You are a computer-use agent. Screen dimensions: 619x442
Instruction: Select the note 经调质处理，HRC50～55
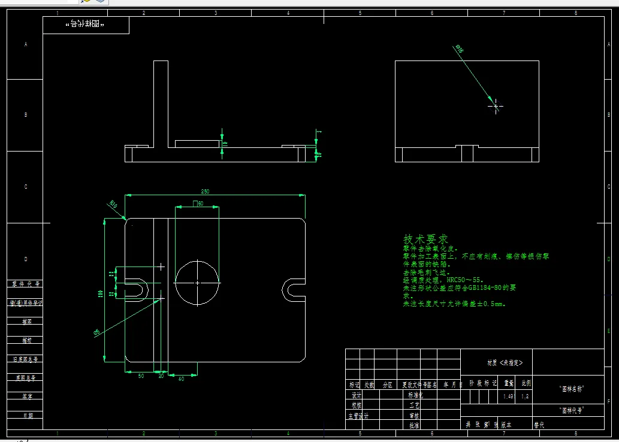443,280
